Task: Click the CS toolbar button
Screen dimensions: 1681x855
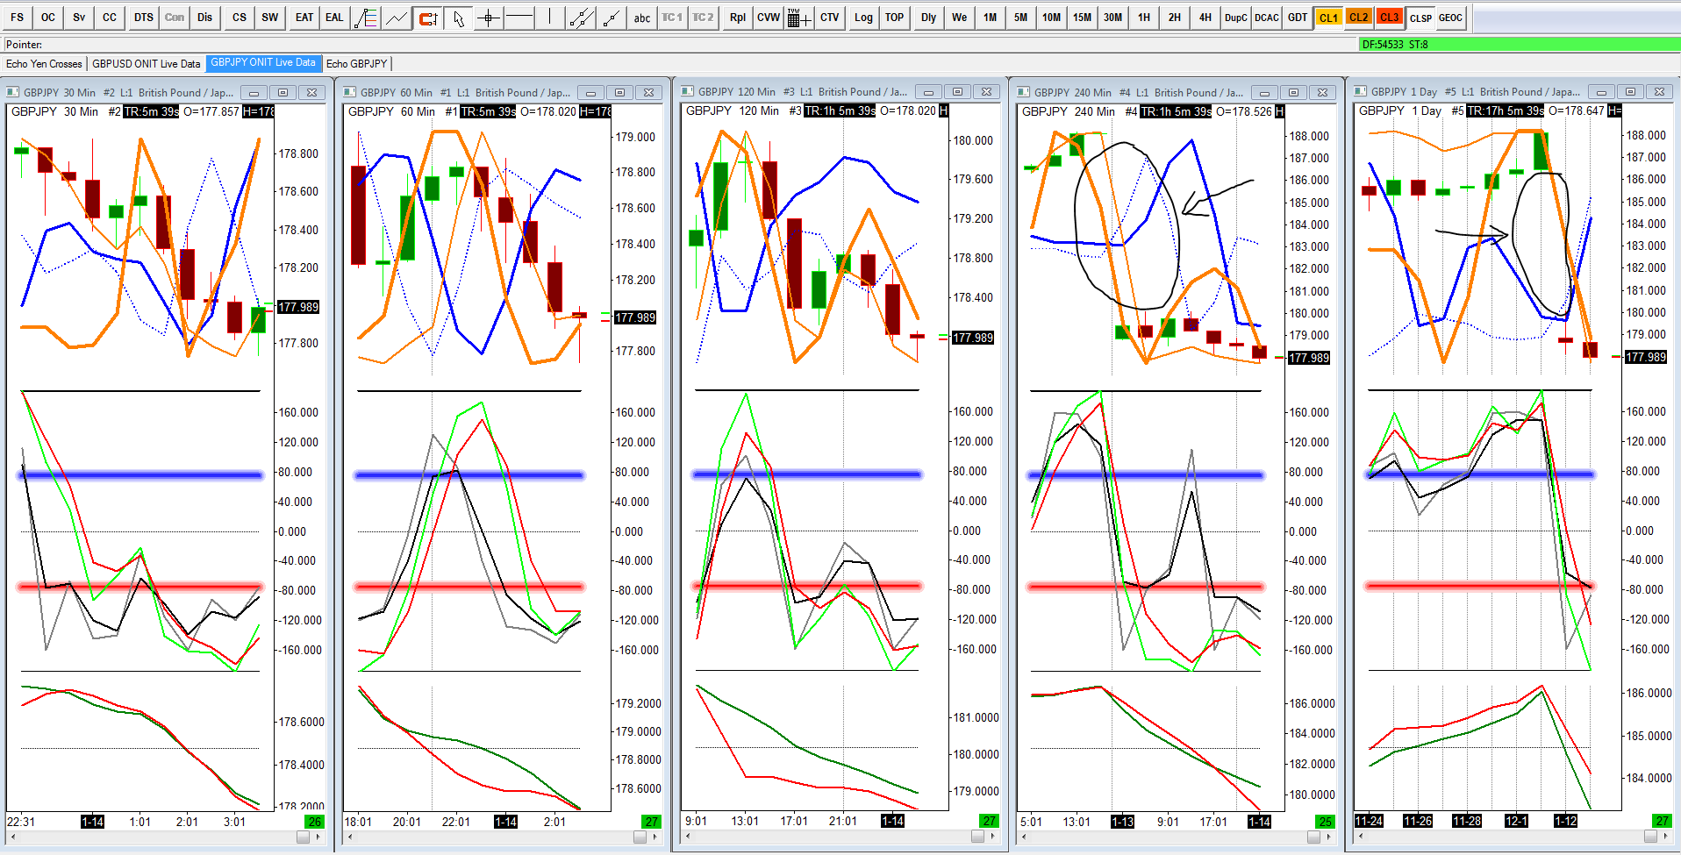Action: [240, 18]
